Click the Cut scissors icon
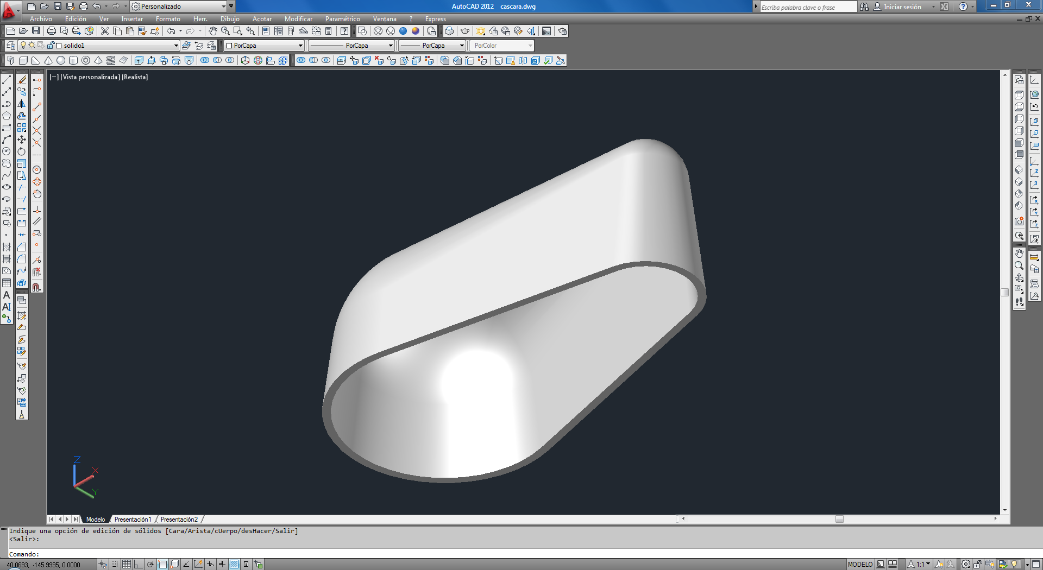This screenshot has height=570, width=1043. pyautogui.click(x=105, y=31)
